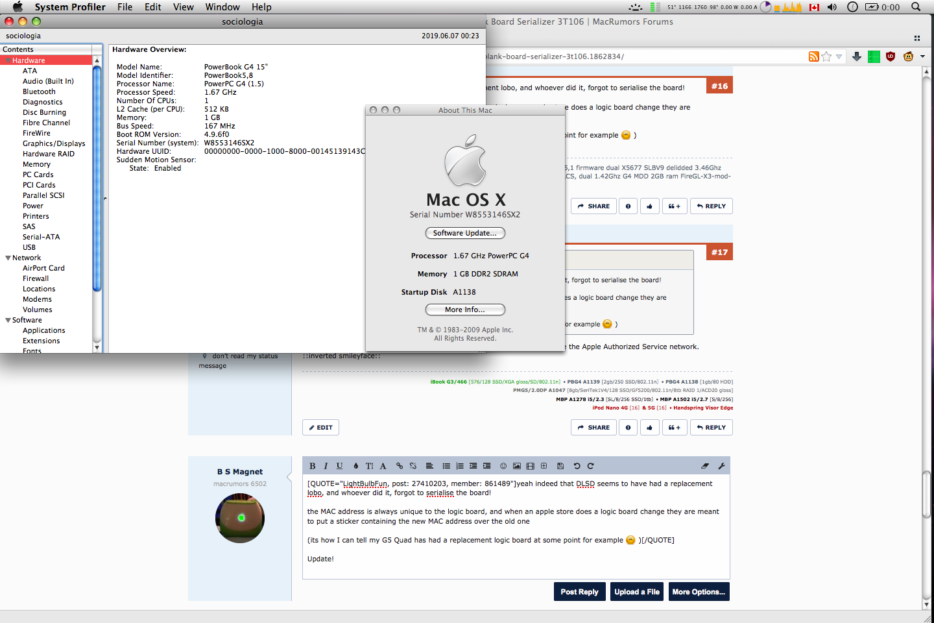Indent text in the reply editor
This screenshot has height=623, width=934.
(487, 466)
